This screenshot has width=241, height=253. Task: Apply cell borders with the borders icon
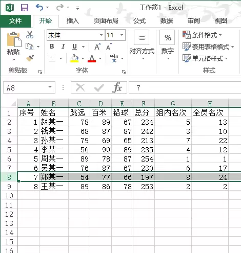coord(52,58)
